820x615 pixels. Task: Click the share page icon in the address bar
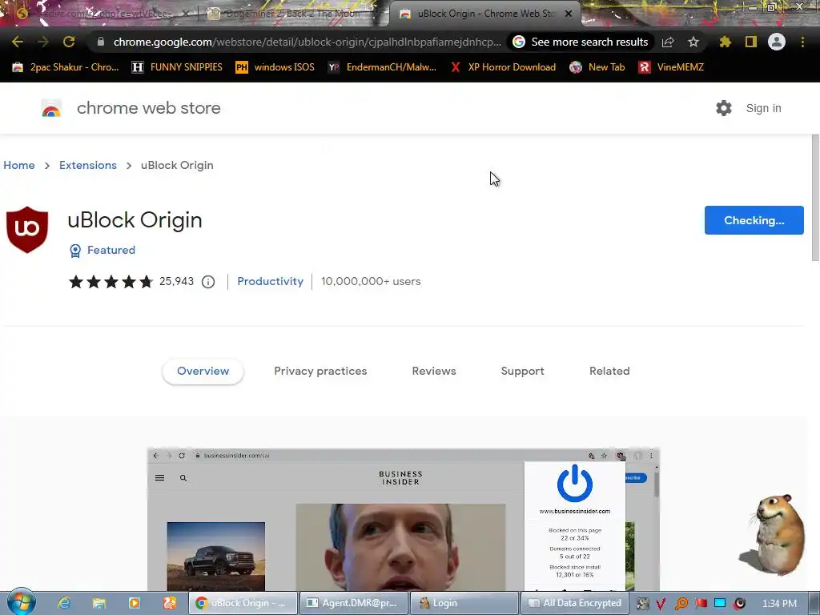668,42
